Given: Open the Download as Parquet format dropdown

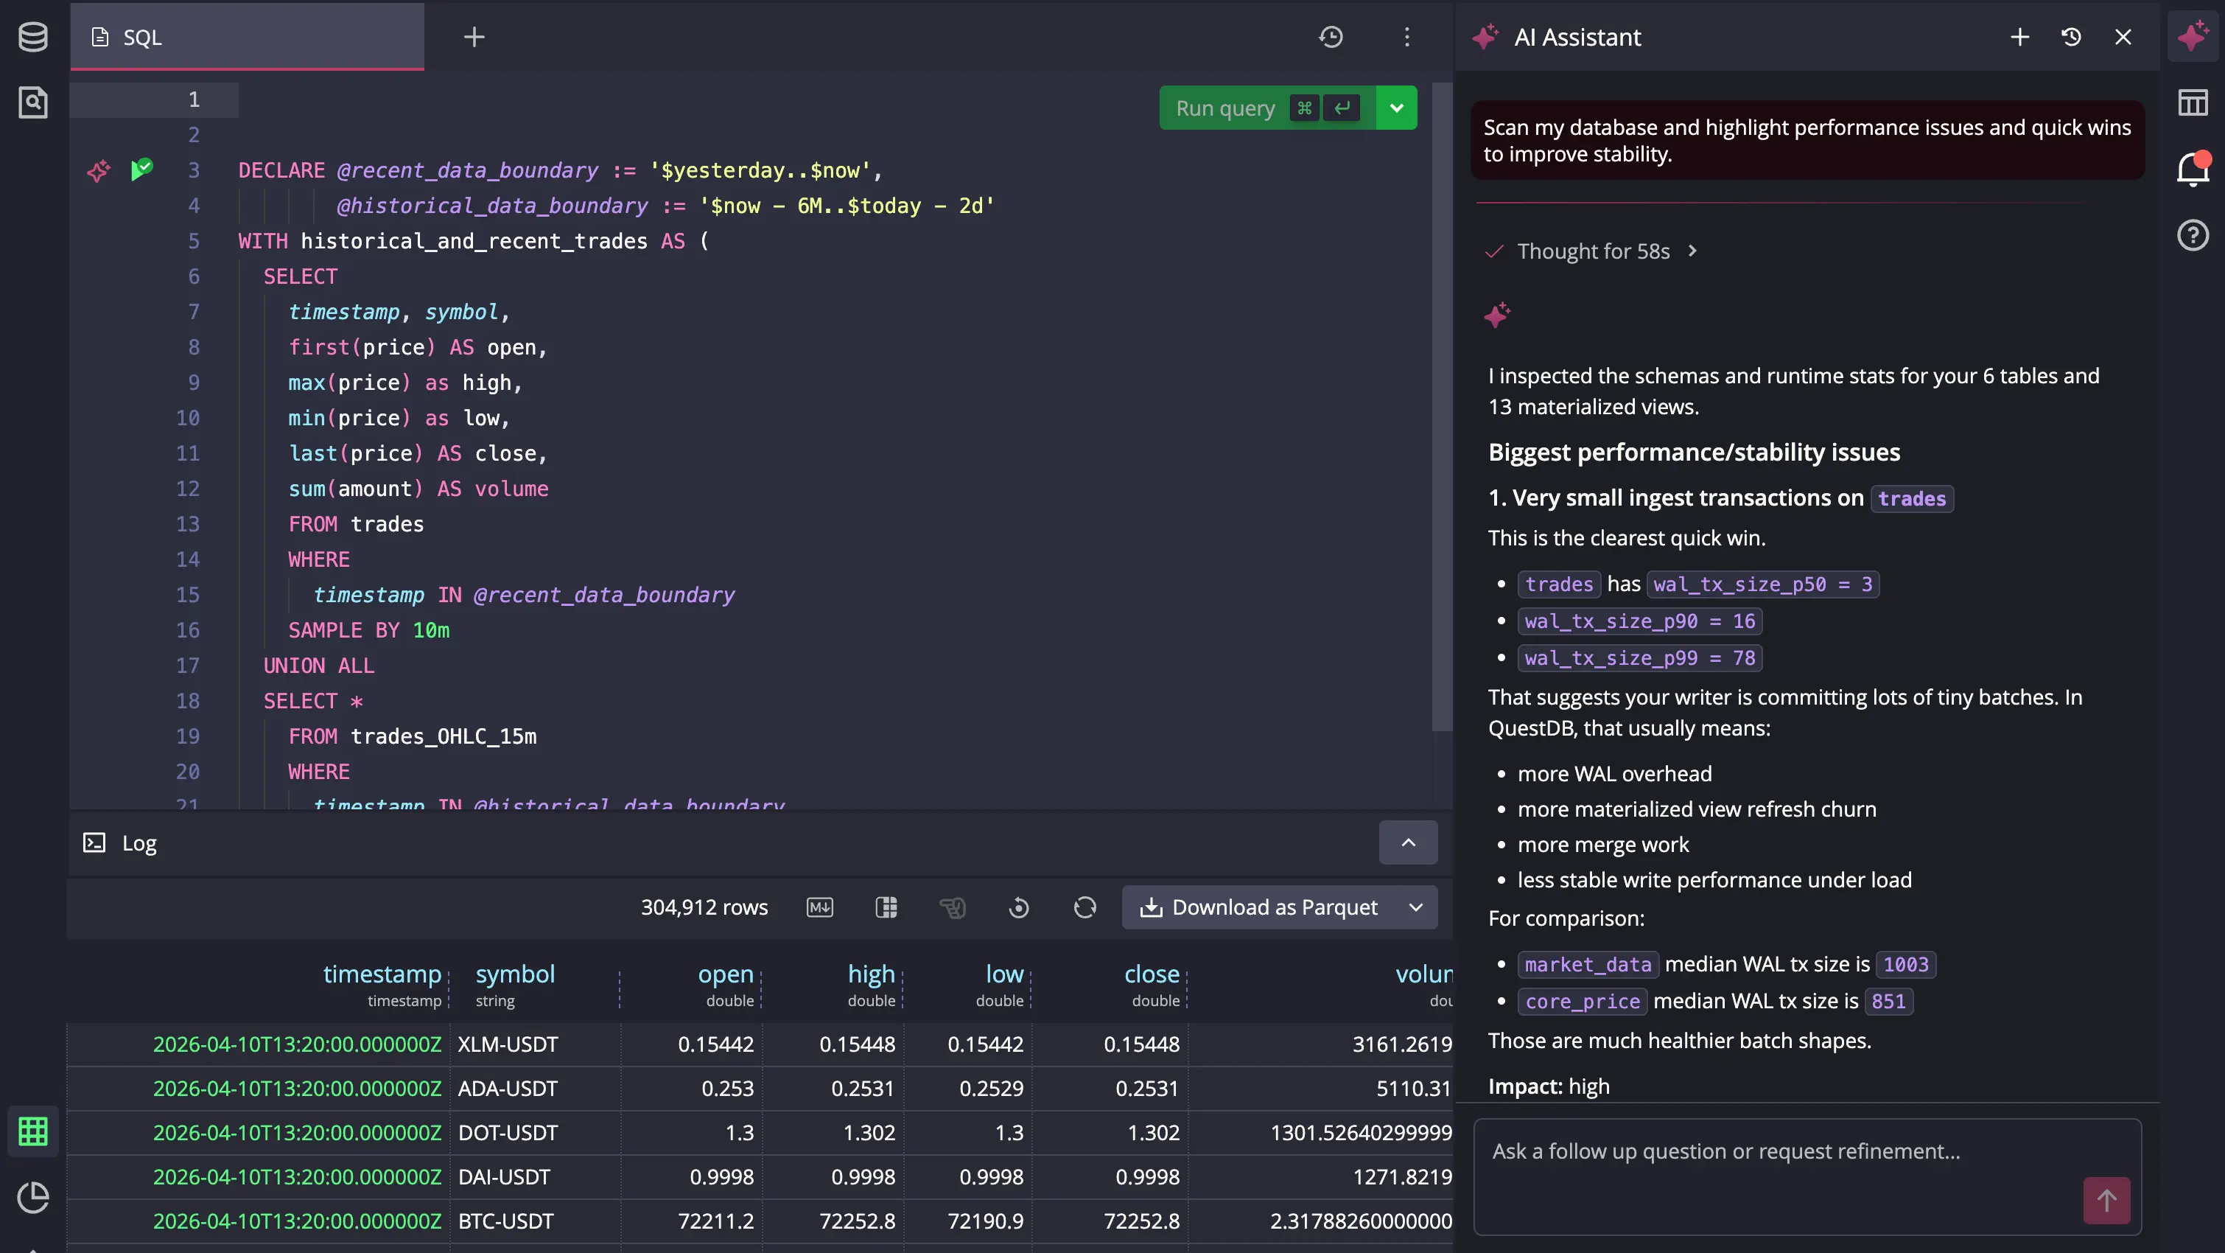Looking at the screenshot, I should click(x=1415, y=907).
